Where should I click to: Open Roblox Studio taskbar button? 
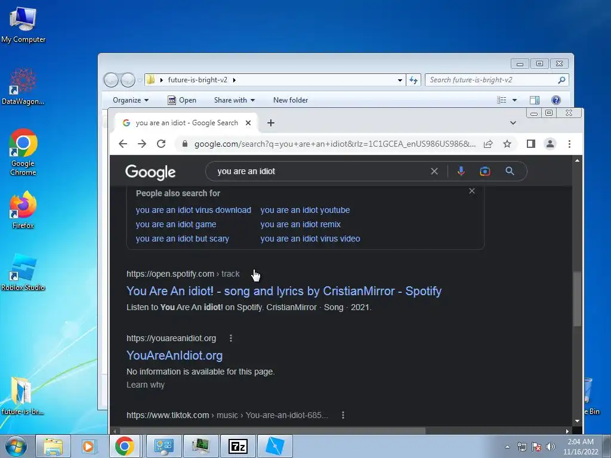[274, 446]
